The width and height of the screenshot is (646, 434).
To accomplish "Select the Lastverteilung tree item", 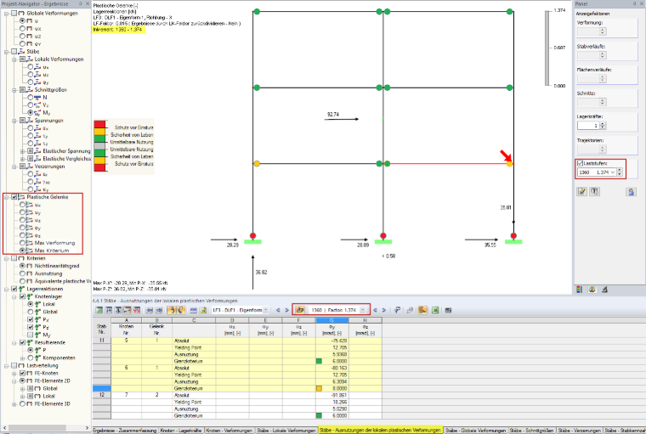I will coord(42,365).
